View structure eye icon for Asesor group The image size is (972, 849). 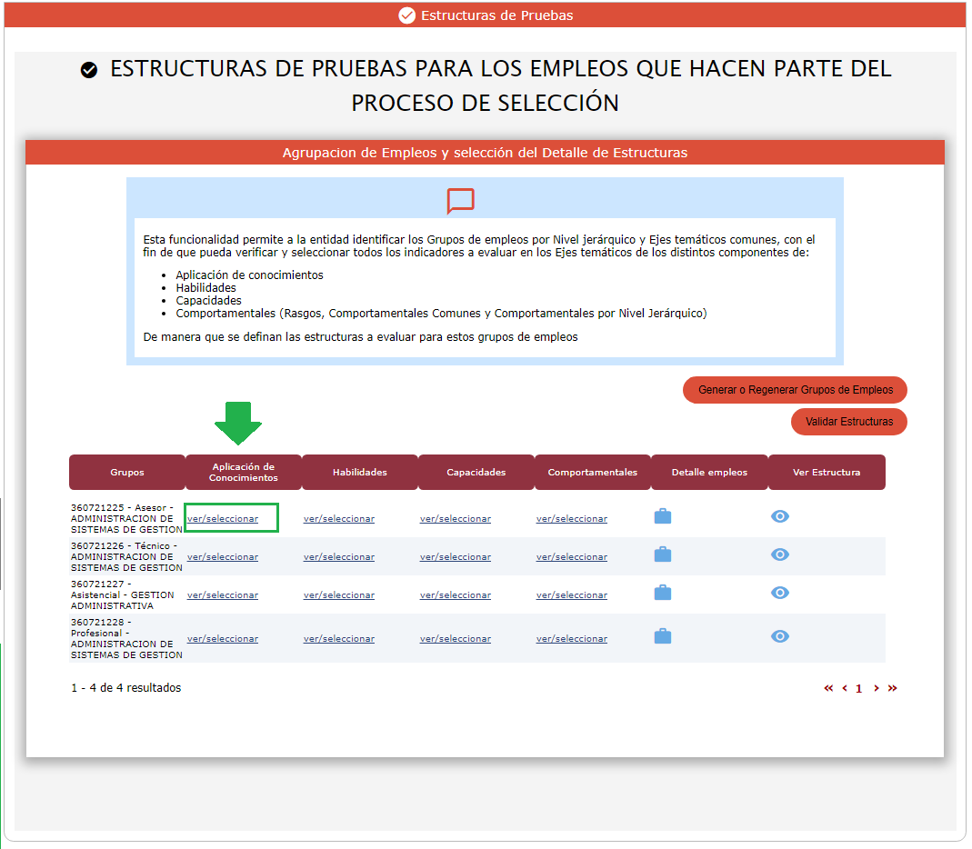coord(779,516)
